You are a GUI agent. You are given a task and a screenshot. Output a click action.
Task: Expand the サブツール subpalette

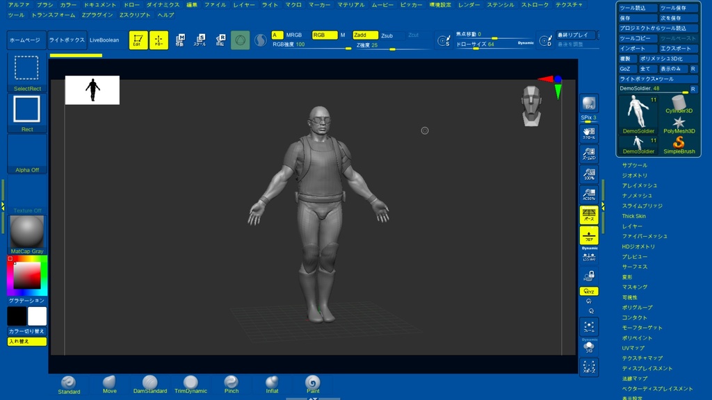point(635,165)
